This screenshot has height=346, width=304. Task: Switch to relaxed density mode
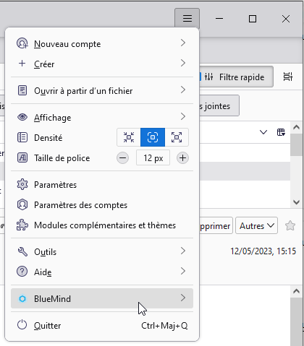(x=177, y=137)
